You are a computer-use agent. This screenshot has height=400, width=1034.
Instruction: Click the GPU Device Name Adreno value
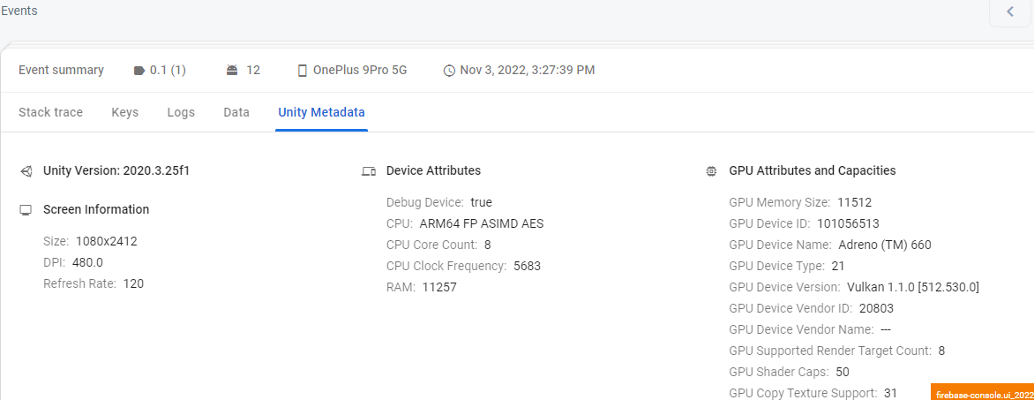(884, 245)
